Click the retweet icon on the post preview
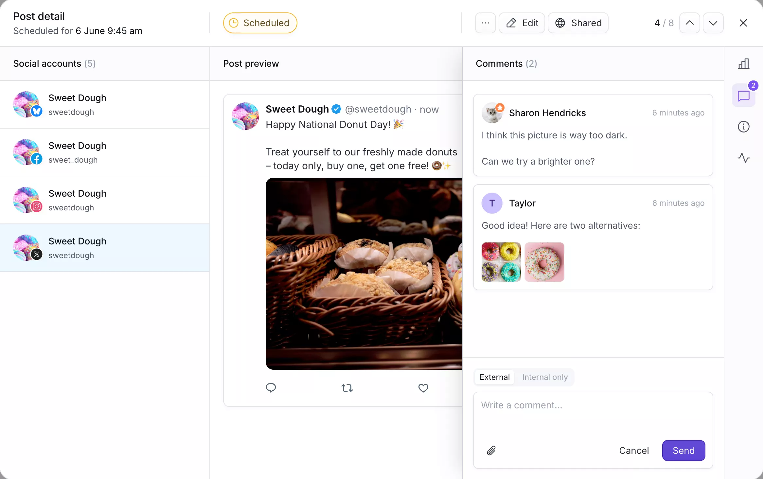763x479 pixels. 347,388
